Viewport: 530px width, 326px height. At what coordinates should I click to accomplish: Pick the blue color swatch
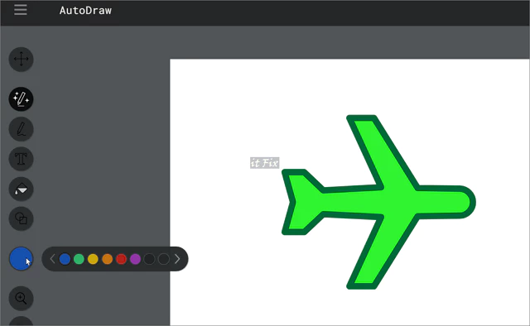pos(65,259)
